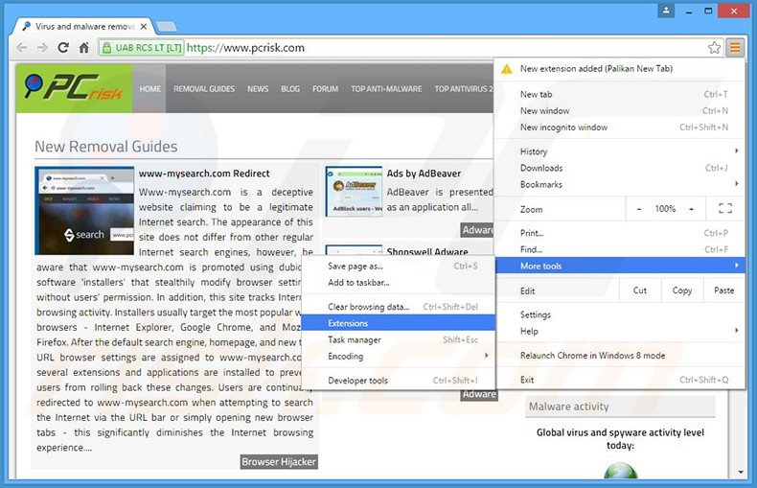757x488 pixels.
Task: Click the warning icon for the new extension
Action: tap(507, 69)
